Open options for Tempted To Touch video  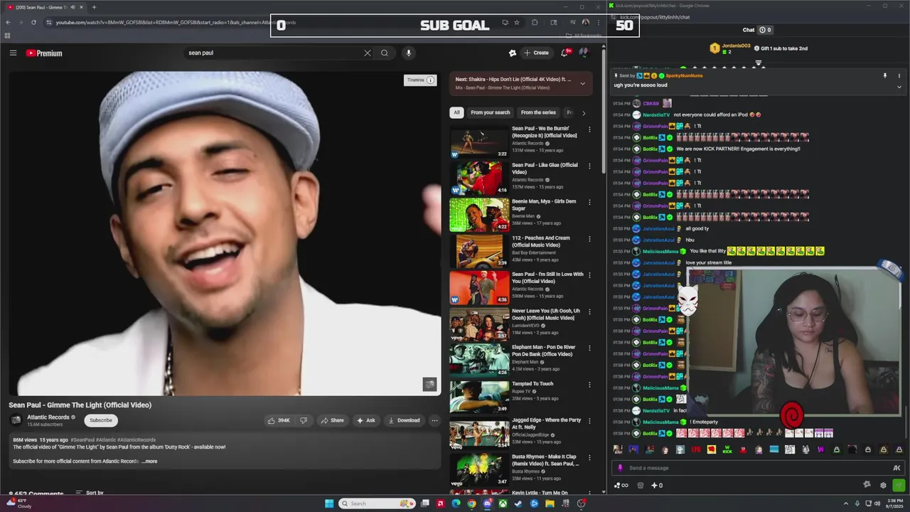click(589, 385)
